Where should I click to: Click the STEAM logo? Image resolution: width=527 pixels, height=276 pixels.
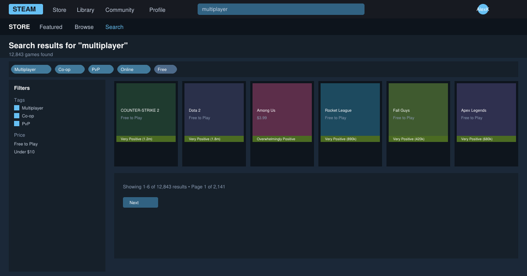tap(26, 9)
